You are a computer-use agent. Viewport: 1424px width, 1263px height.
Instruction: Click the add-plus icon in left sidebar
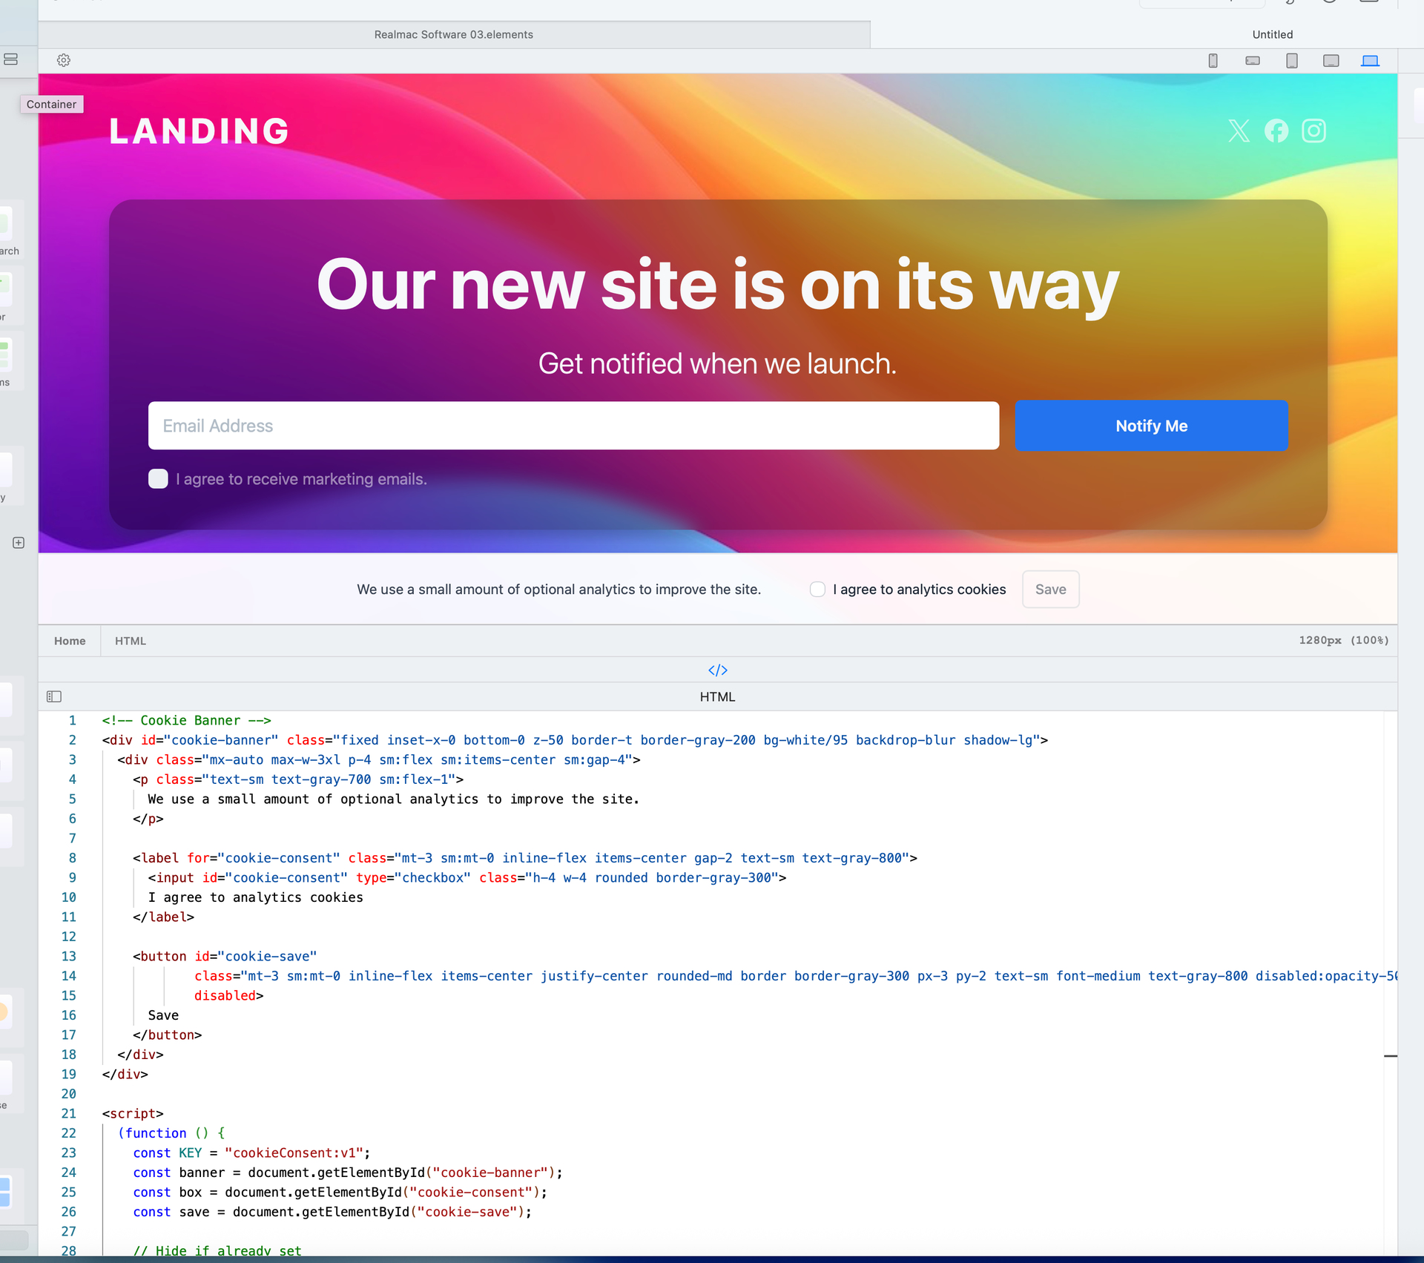point(19,543)
